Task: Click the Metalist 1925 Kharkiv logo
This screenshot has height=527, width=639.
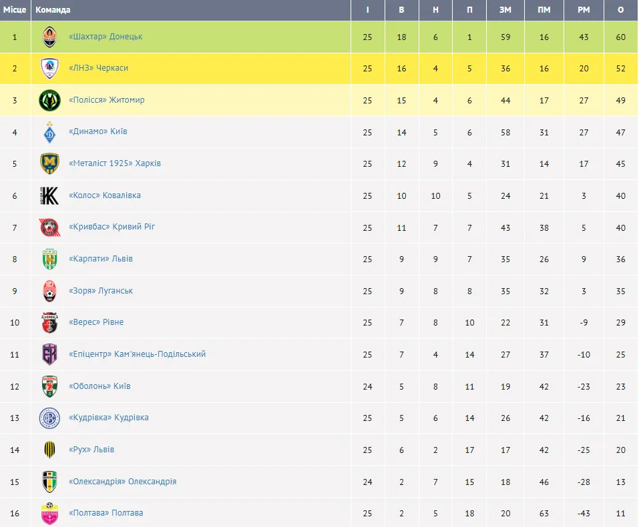Action: (49, 163)
